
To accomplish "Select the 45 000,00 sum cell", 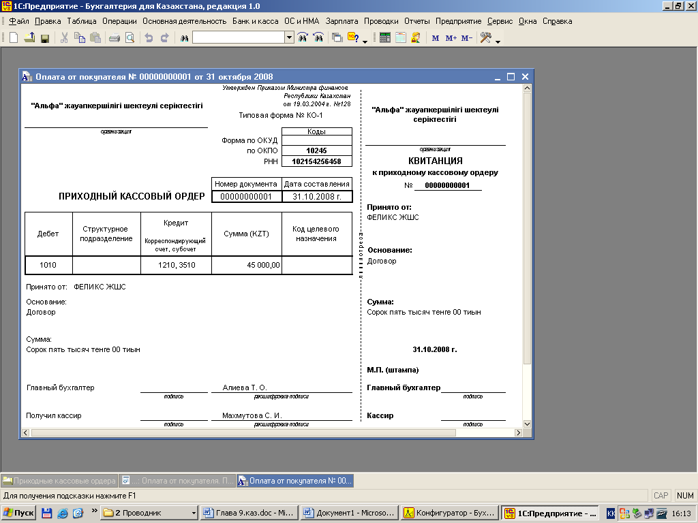I will pyautogui.click(x=247, y=265).
